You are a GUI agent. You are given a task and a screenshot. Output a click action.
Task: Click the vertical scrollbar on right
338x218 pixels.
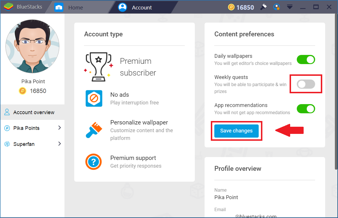click(x=336, y=92)
